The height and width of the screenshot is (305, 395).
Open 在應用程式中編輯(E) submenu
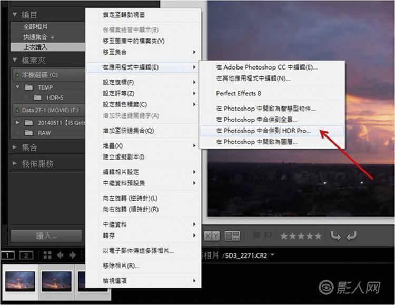point(143,67)
